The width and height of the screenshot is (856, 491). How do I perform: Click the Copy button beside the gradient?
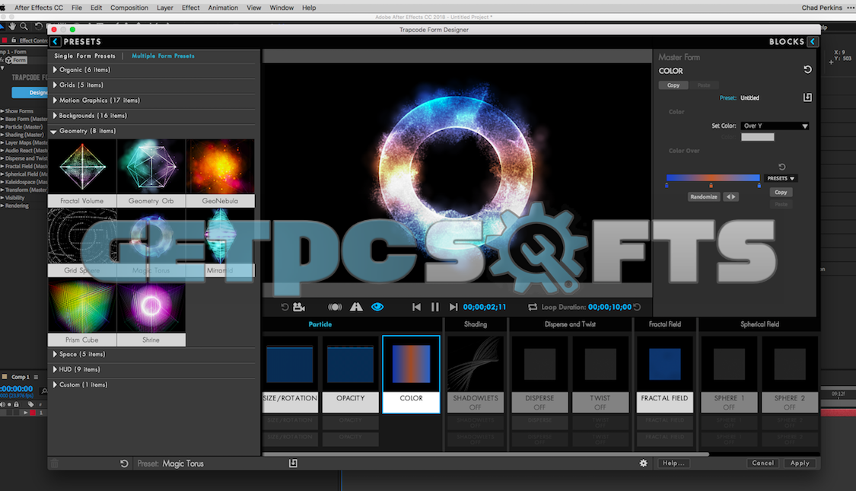781,193
